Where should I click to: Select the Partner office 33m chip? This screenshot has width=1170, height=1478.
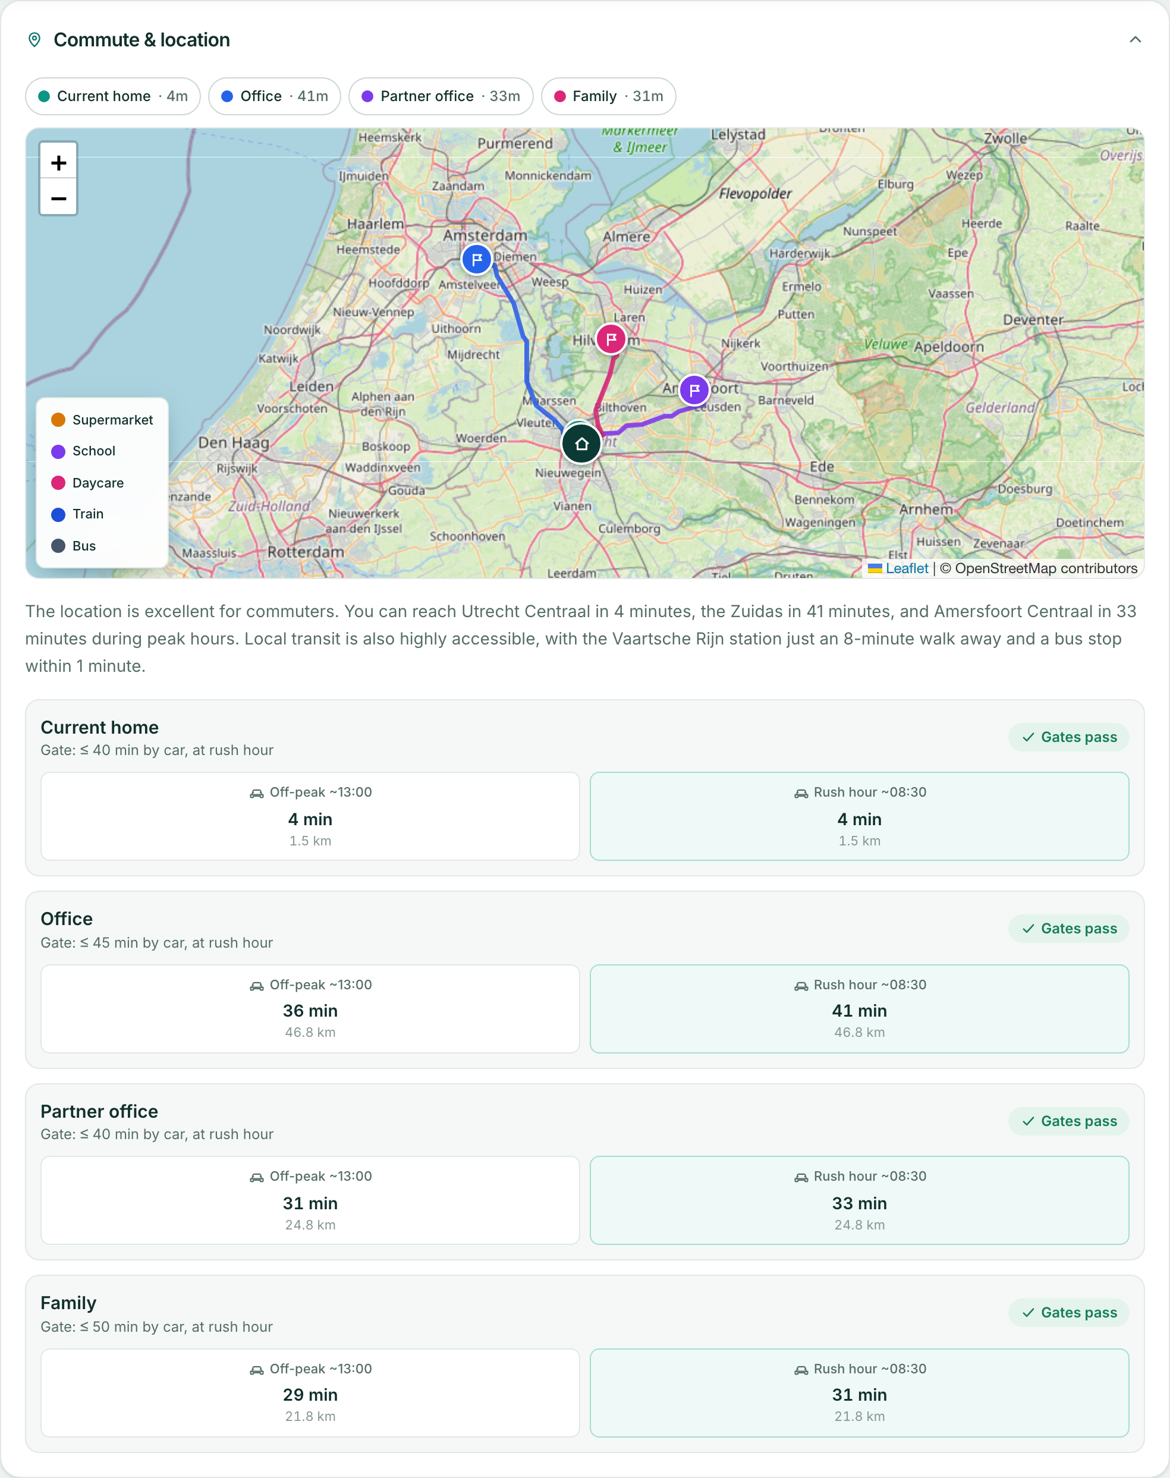[x=441, y=96]
